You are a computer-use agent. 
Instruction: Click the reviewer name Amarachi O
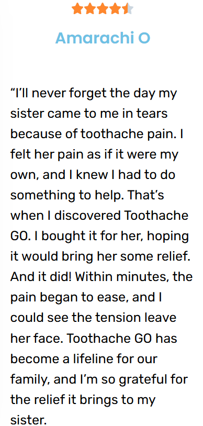(x=103, y=38)
